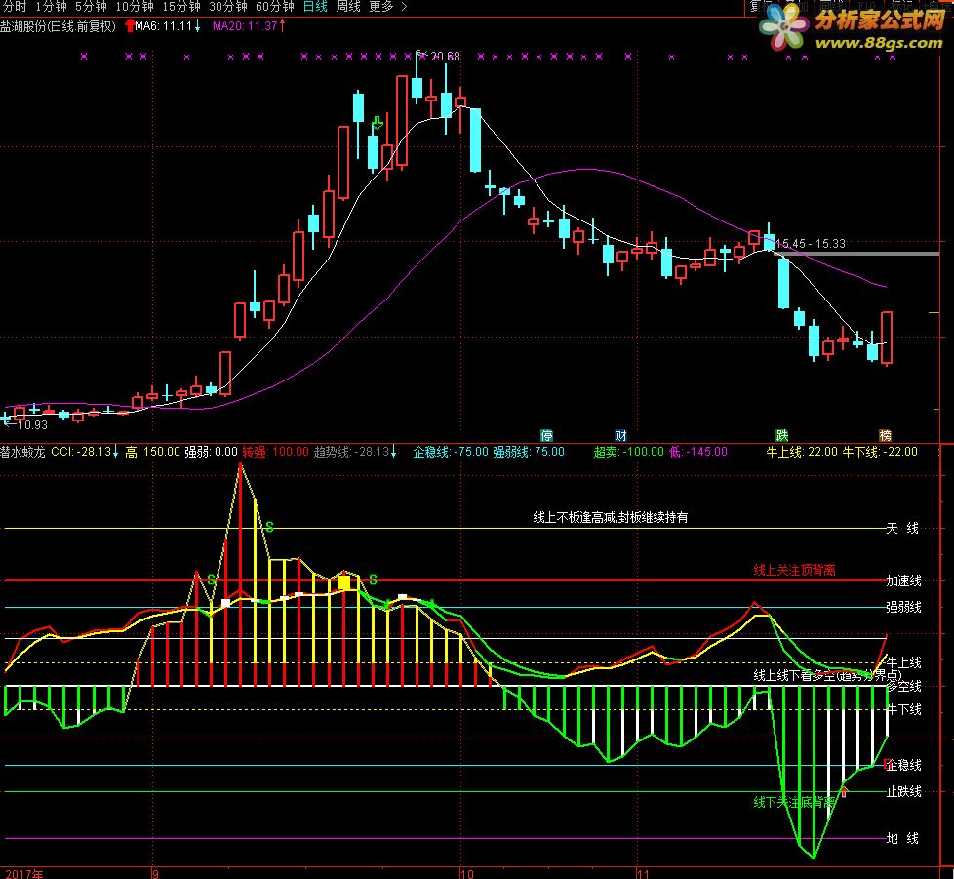Click the 2017年 date axis label
Image resolution: width=954 pixels, height=879 pixels.
24,874
